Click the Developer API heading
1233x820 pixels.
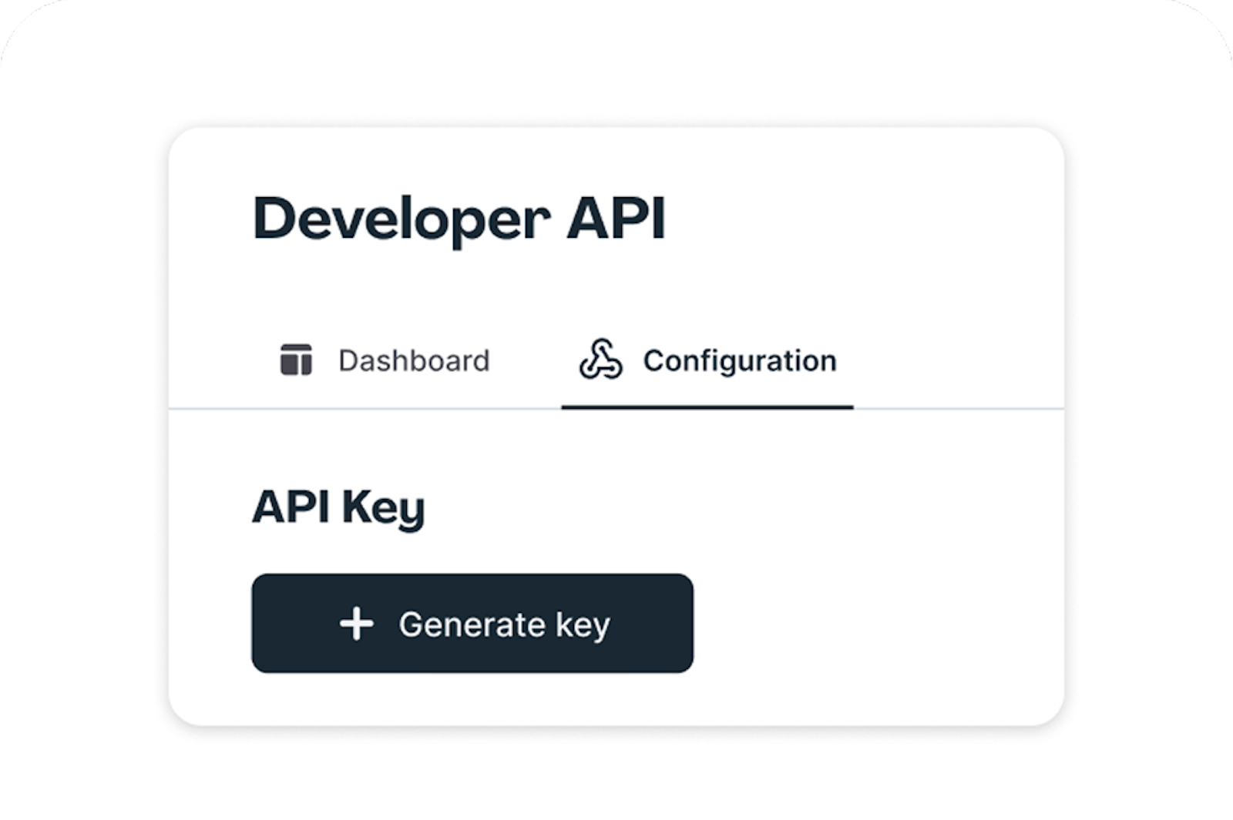coord(459,219)
